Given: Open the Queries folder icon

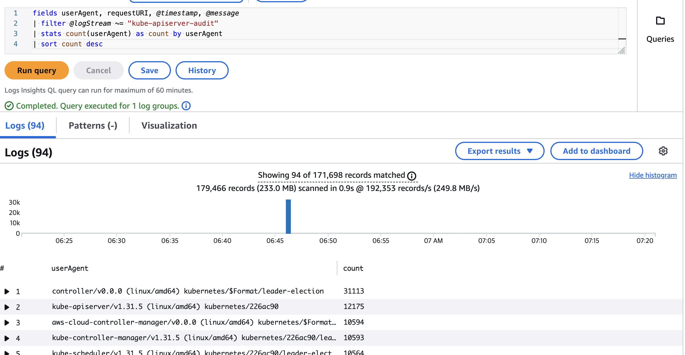Looking at the screenshot, I should click(x=660, y=21).
